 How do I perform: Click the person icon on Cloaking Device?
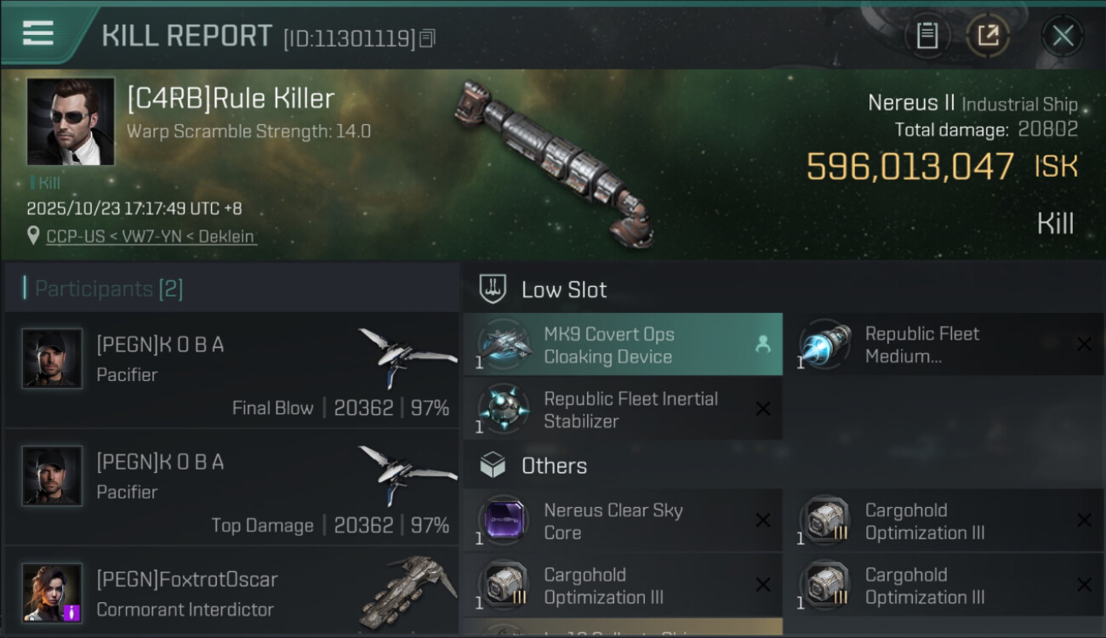[x=762, y=344]
